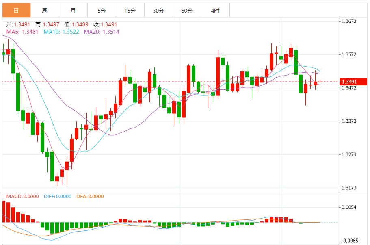Click the MA5: 1.3481 indicator text
The height and width of the screenshot is (245, 370).
(22, 32)
